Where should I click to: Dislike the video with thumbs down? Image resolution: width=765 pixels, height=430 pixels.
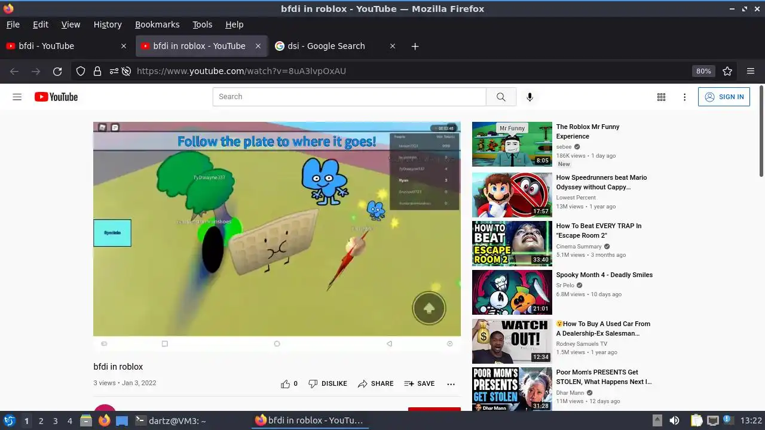(313, 383)
